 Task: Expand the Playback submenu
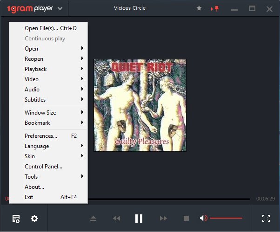48,69
